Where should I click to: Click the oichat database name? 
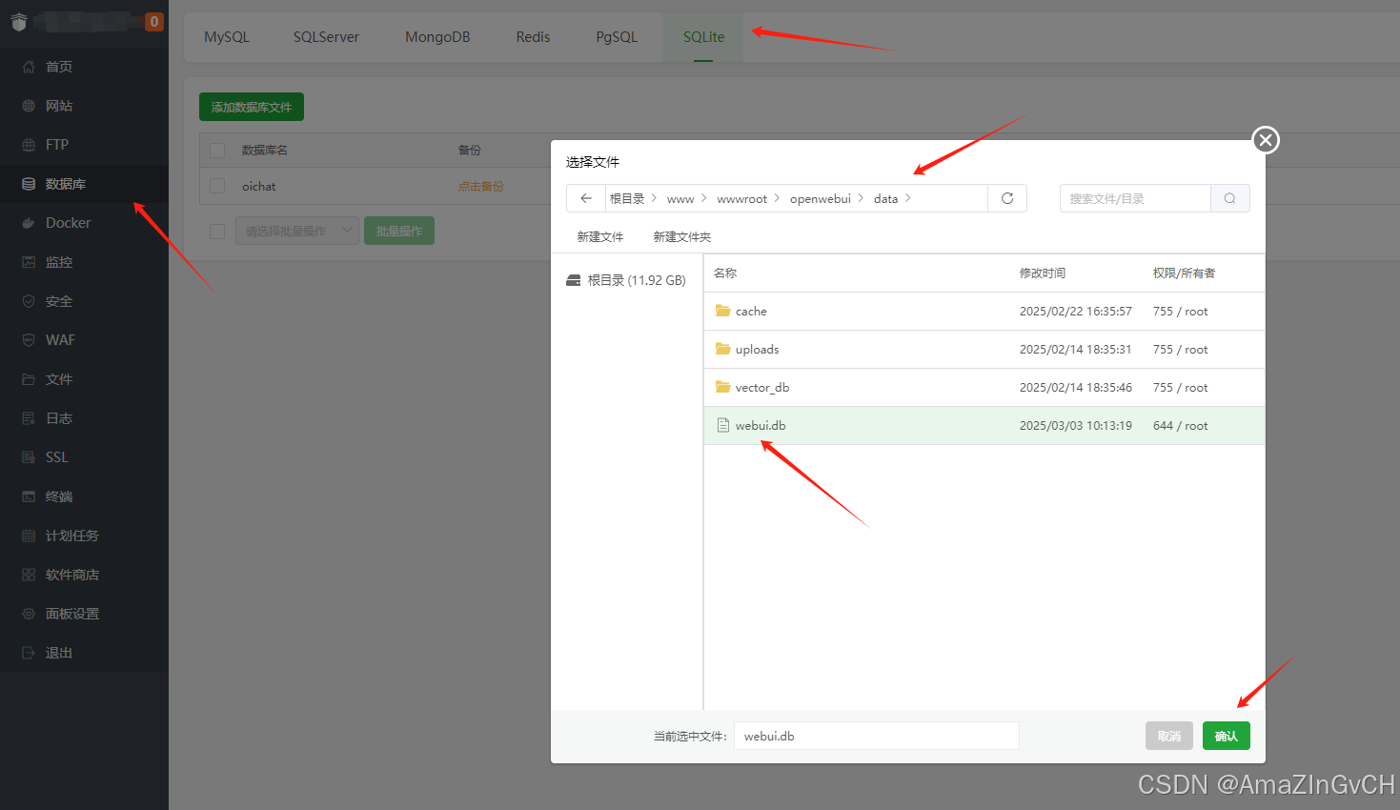(259, 187)
